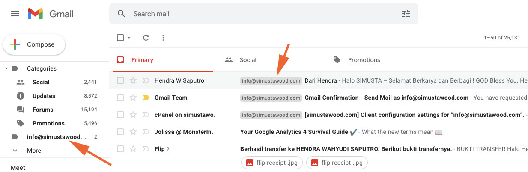This screenshot has height=172, width=528.
Task: Open the three-dot More options menu
Action: (x=163, y=38)
